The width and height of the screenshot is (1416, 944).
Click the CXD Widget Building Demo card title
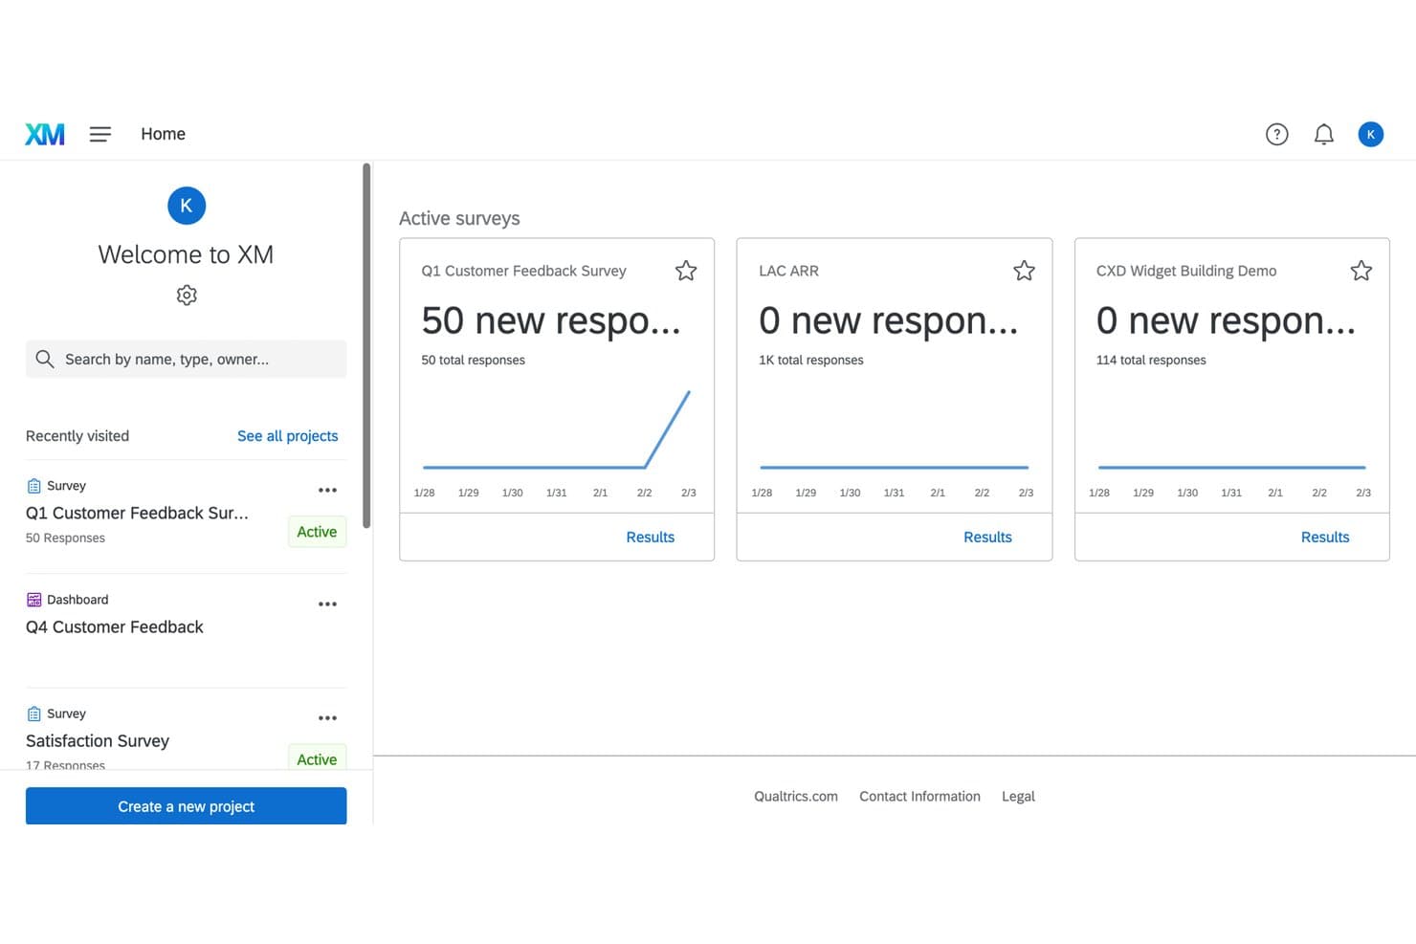[1185, 271]
